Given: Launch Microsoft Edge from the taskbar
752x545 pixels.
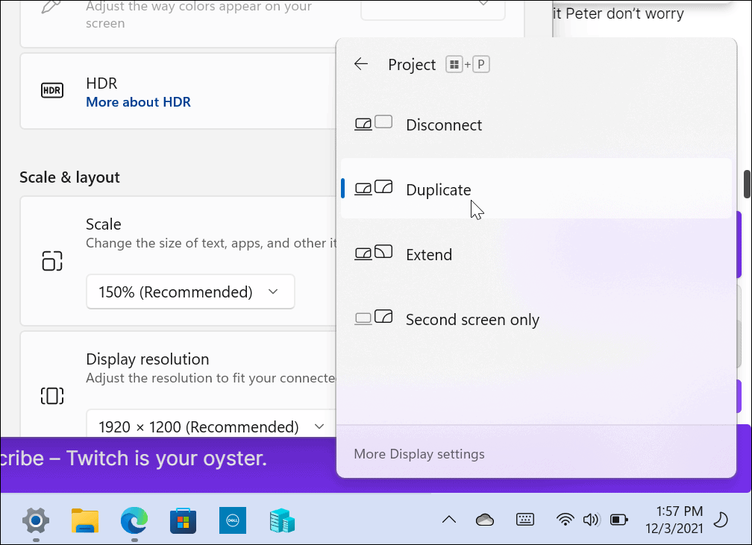Looking at the screenshot, I should [134, 520].
